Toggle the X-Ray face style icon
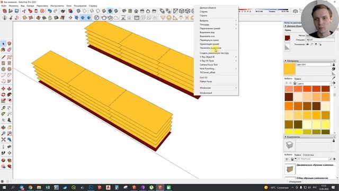This screenshot has height=191, width=339. tap(78, 11)
